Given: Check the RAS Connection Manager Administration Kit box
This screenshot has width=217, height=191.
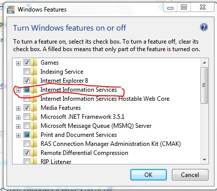Looking at the screenshot, I should point(27,144).
